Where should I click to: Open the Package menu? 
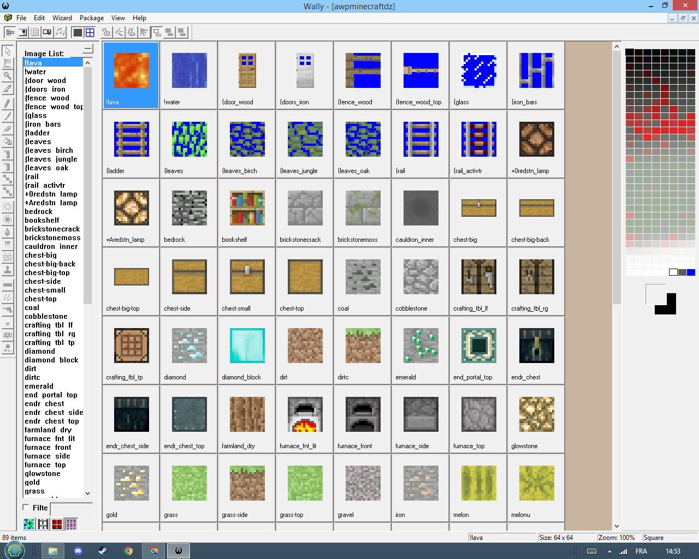point(91,17)
